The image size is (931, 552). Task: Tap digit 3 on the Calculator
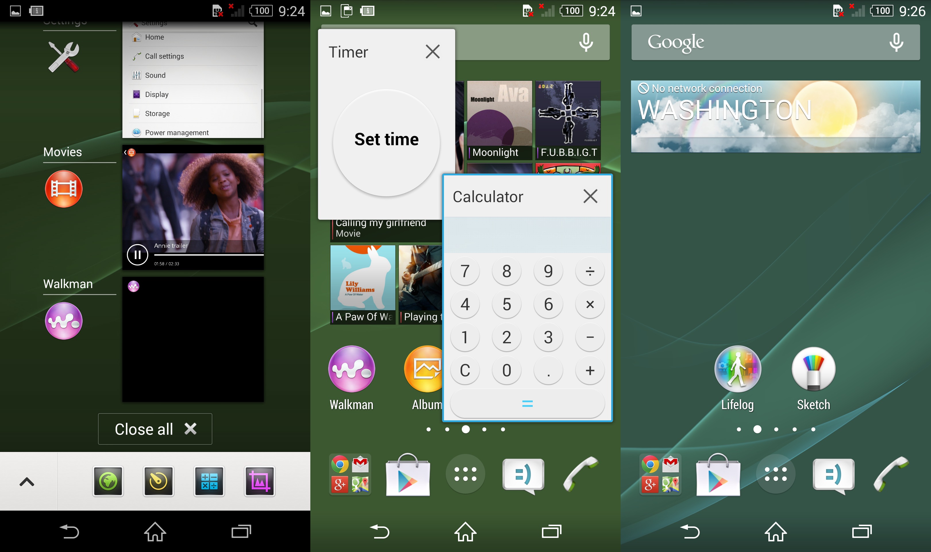coord(548,337)
